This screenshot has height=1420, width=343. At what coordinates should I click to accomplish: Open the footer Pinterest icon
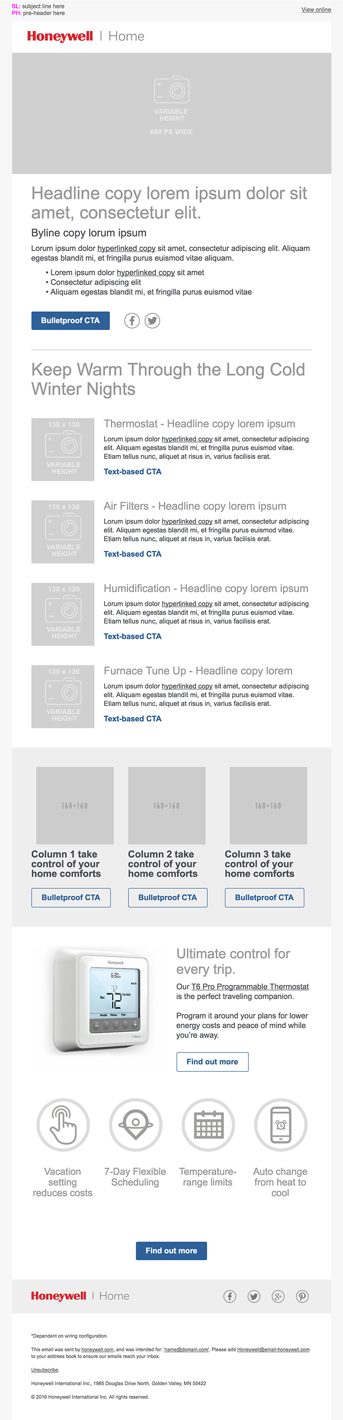click(x=302, y=1296)
